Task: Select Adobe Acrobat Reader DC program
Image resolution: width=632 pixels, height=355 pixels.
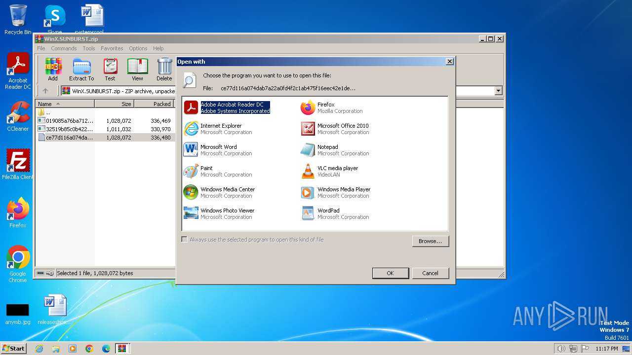Action: [x=227, y=107]
